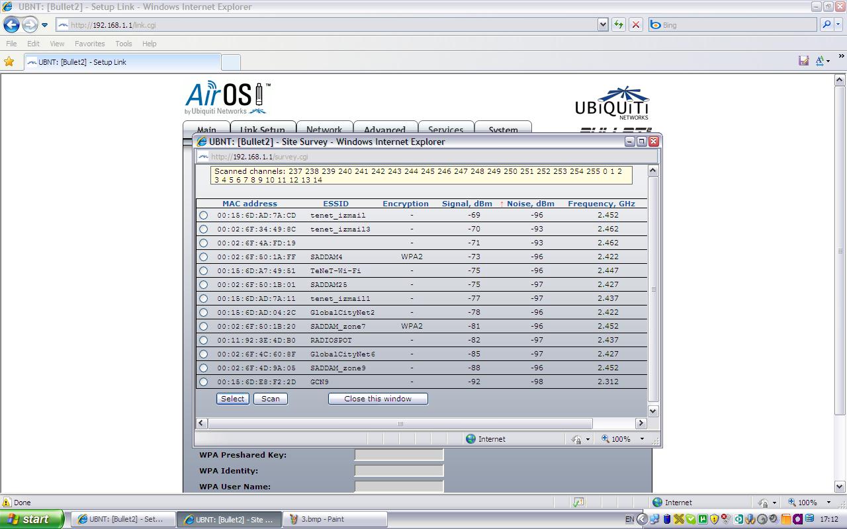
Task: Open the search provider dropdown arrow
Action: click(840, 24)
